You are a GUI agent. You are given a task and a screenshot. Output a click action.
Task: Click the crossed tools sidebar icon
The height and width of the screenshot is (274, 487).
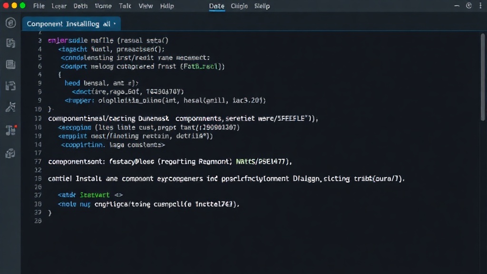tap(10, 107)
